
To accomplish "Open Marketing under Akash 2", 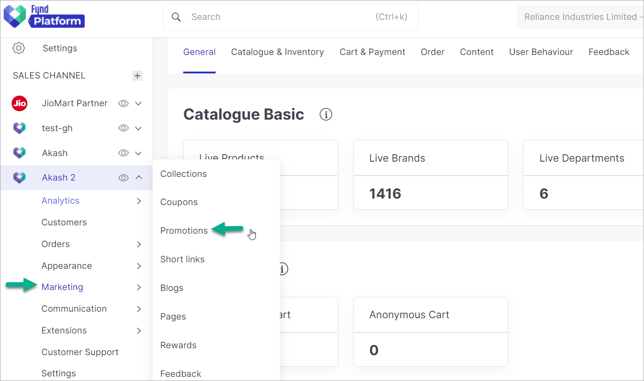I will tap(62, 287).
